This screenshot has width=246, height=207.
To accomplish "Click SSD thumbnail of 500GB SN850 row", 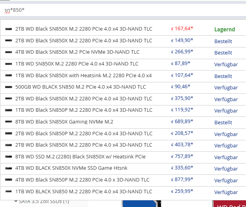I will (9, 87).
